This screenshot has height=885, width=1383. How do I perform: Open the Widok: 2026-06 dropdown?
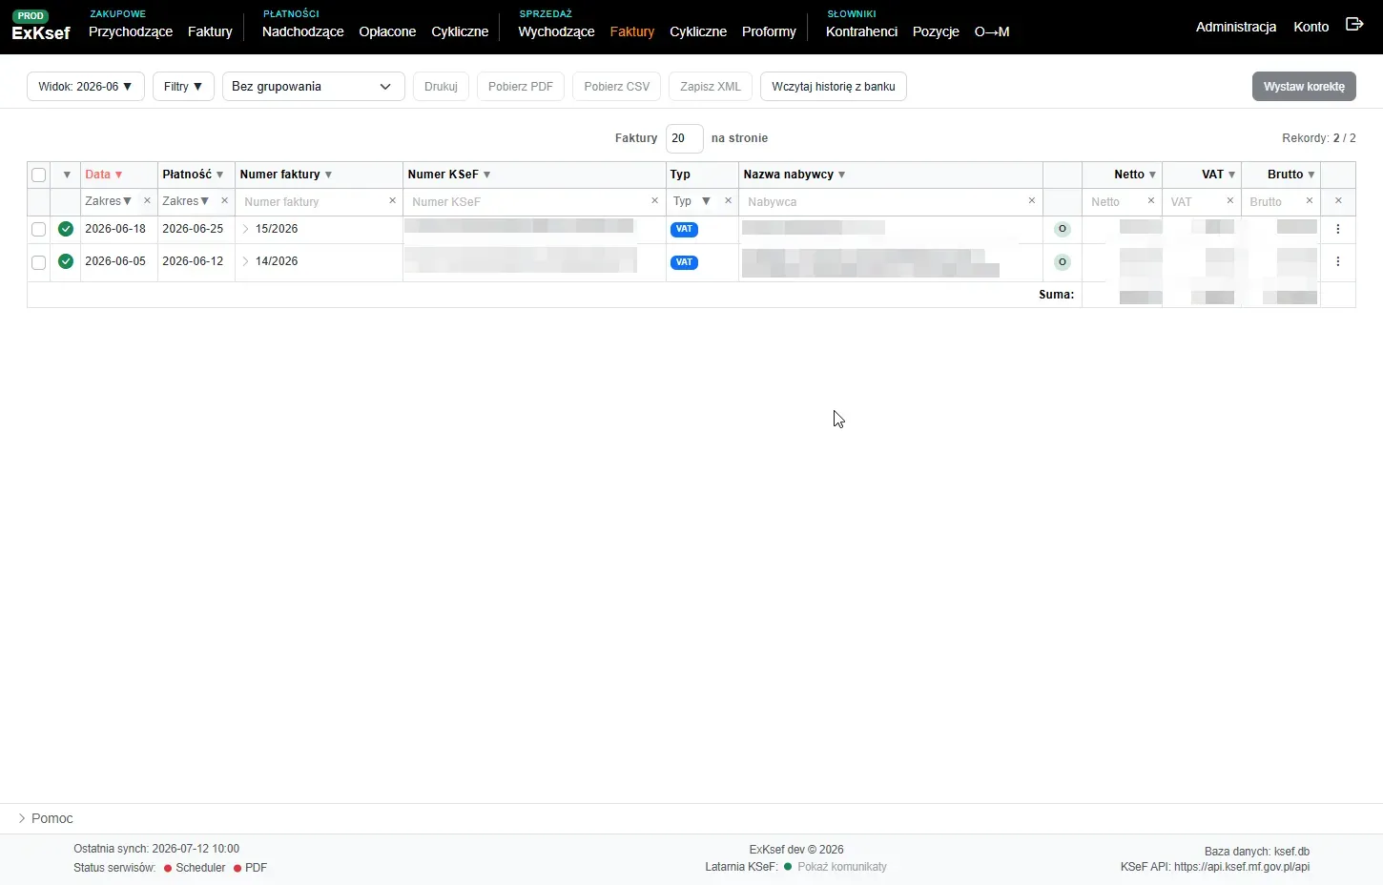(x=86, y=86)
